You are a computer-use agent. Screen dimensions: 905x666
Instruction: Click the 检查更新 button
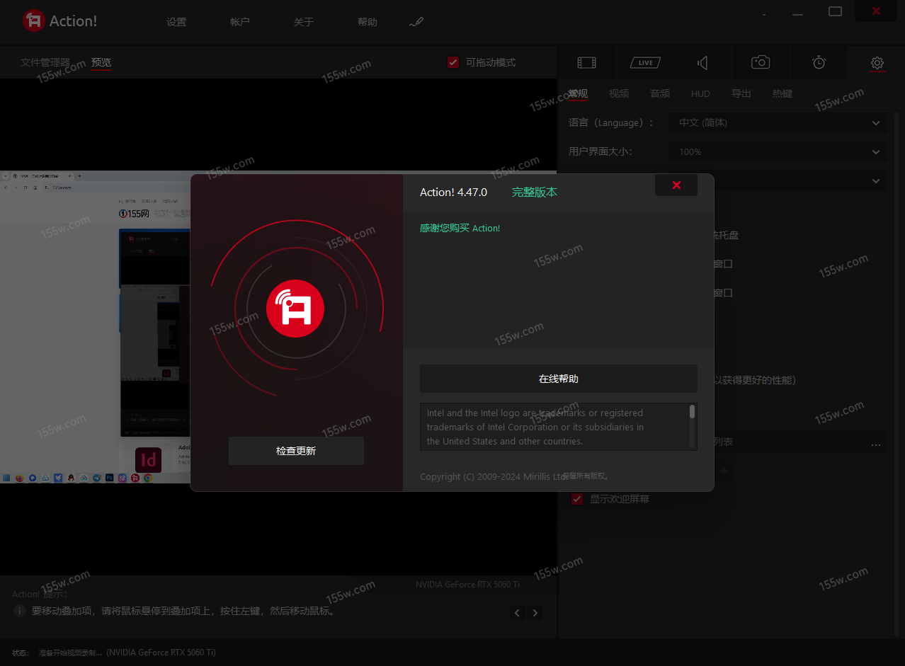click(296, 451)
